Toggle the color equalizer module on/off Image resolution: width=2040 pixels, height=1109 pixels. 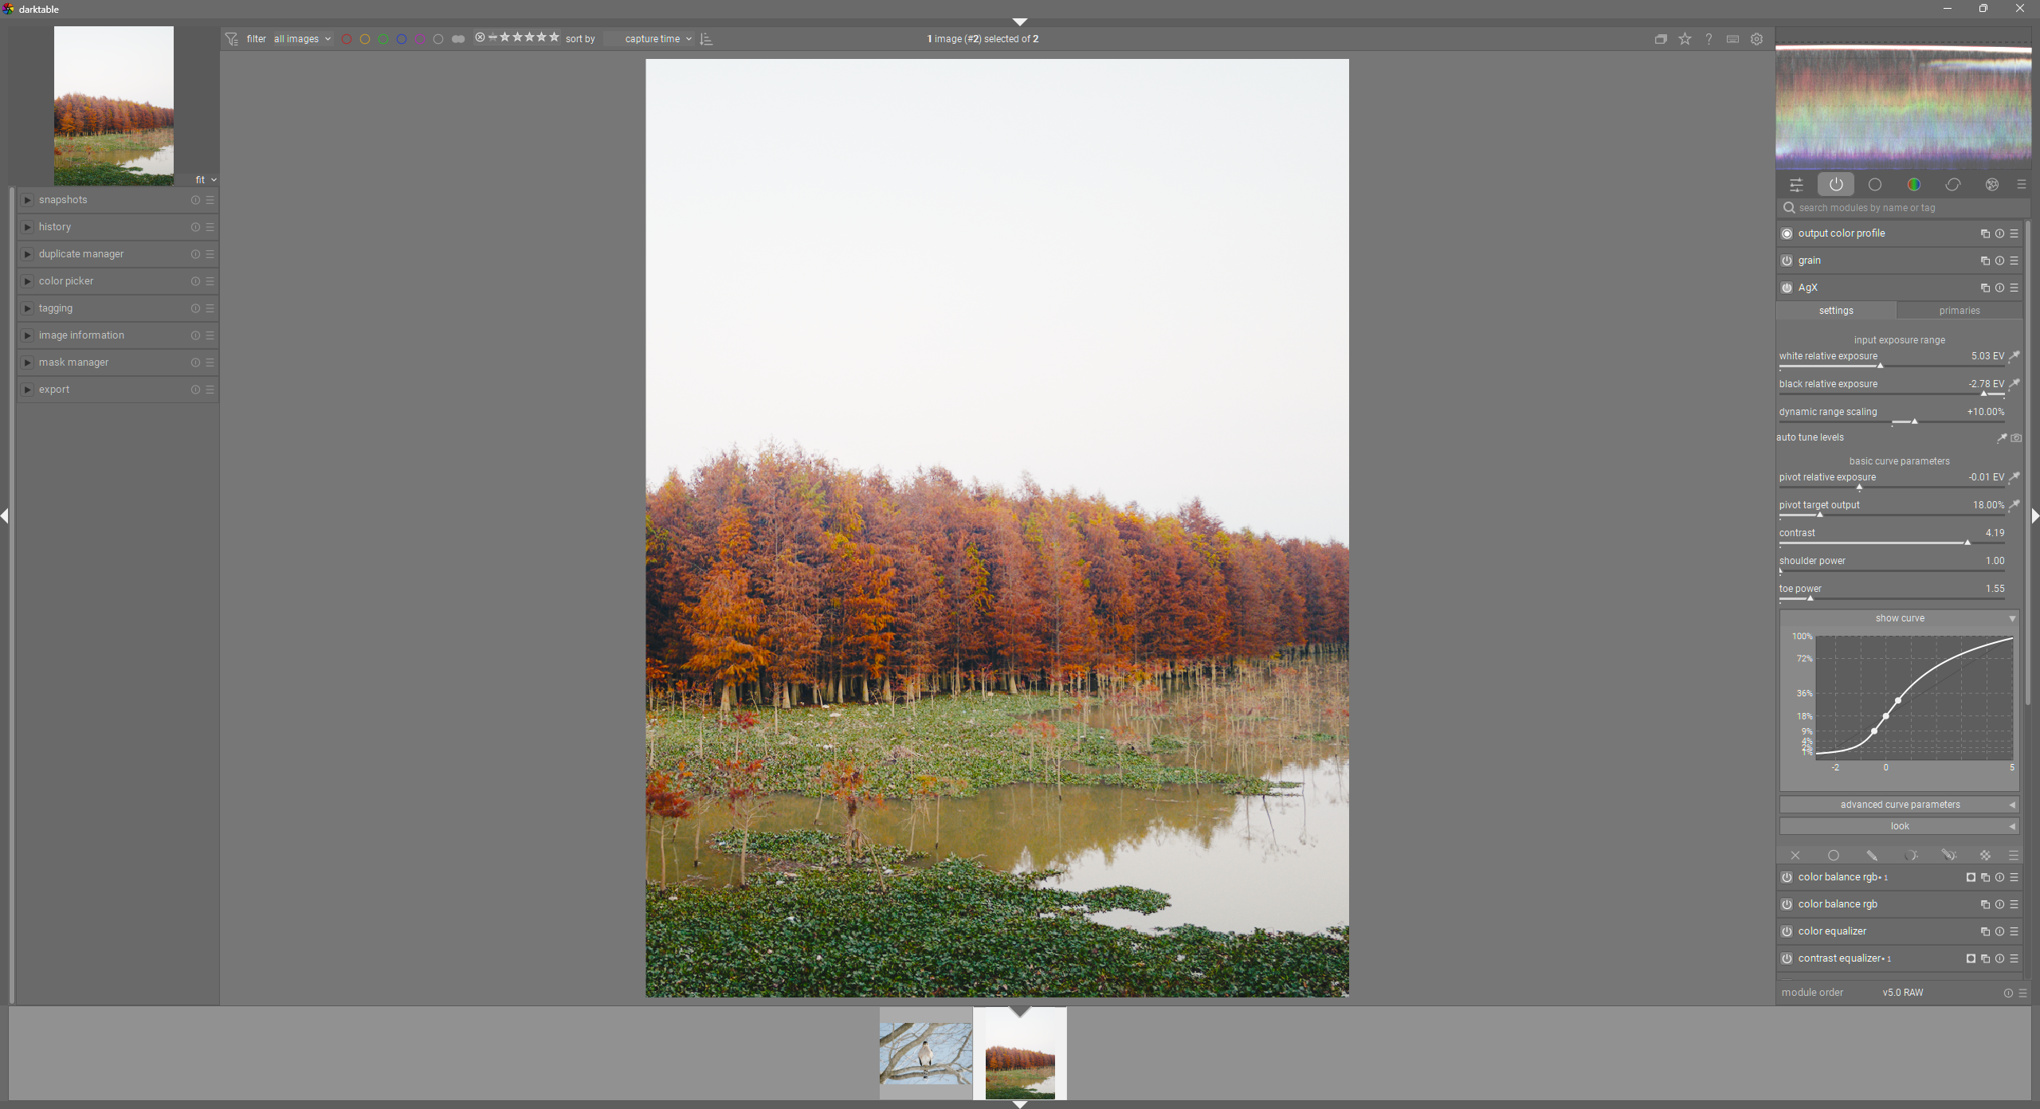(1787, 931)
